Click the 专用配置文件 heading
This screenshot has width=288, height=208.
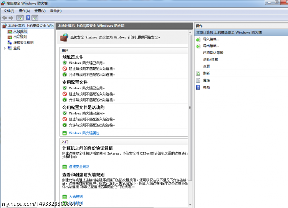(x=75, y=82)
